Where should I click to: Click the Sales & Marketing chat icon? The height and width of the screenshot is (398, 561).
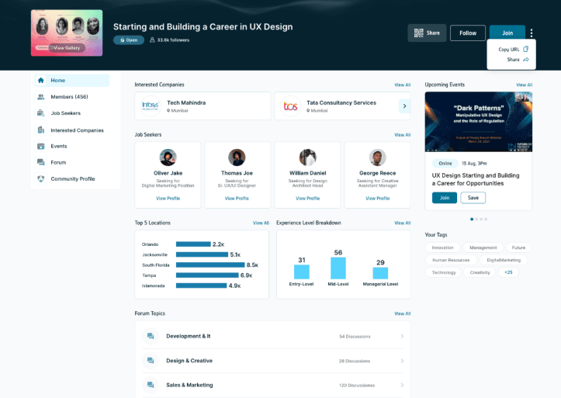coord(151,385)
